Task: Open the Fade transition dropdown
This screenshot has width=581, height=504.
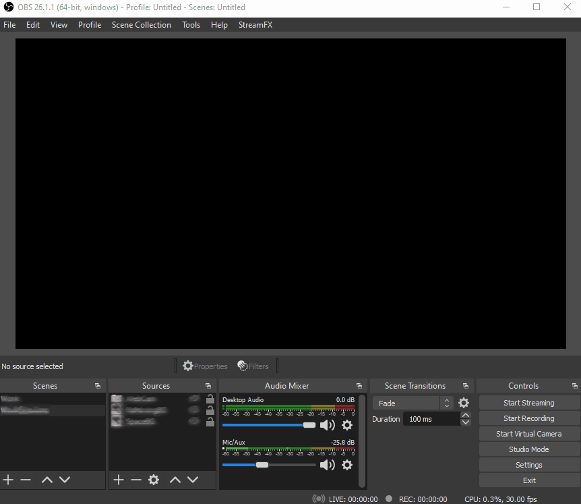Action: pyautogui.click(x=412, y=403)
